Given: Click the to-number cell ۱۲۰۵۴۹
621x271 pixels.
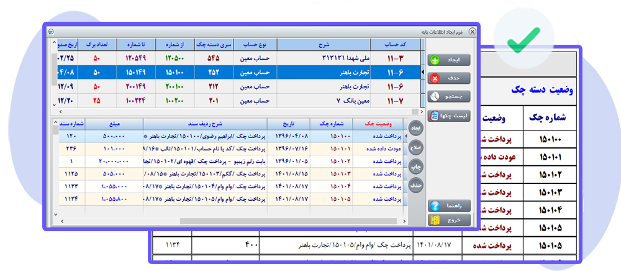Looking at the screenshot, I should (136, 58).
